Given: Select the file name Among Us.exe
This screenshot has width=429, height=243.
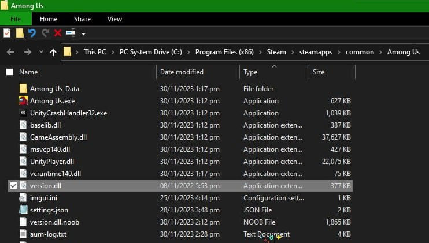Looking at the screenshot, I should (x=52, y=101).
